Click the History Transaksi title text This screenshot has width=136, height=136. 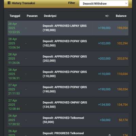23,3
